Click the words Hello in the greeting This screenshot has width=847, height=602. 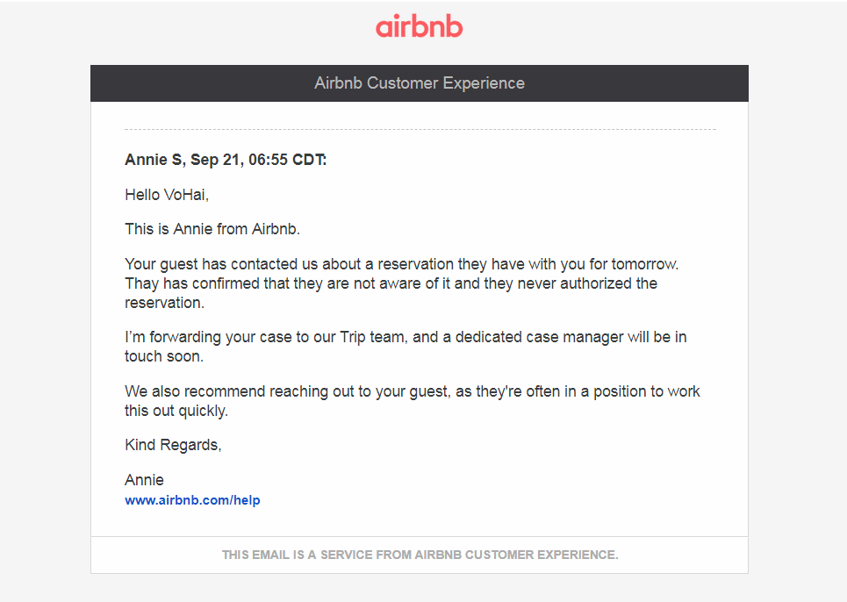click(142, 195)
